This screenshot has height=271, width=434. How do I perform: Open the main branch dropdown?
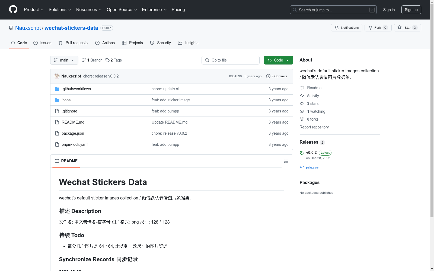64,60
